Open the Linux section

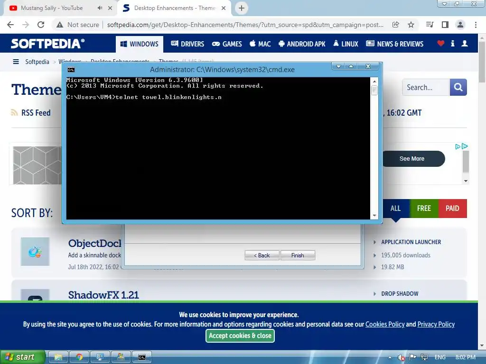(x=346, y=44)
